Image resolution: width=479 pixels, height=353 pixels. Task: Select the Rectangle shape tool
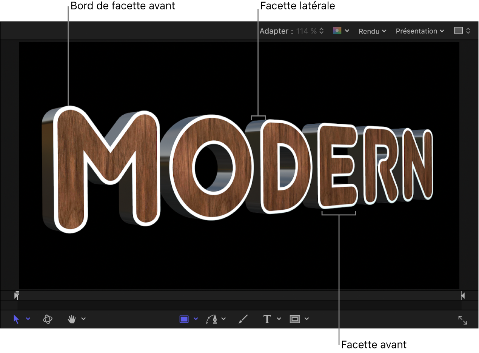pyautogui.click(x=184, y=319)
